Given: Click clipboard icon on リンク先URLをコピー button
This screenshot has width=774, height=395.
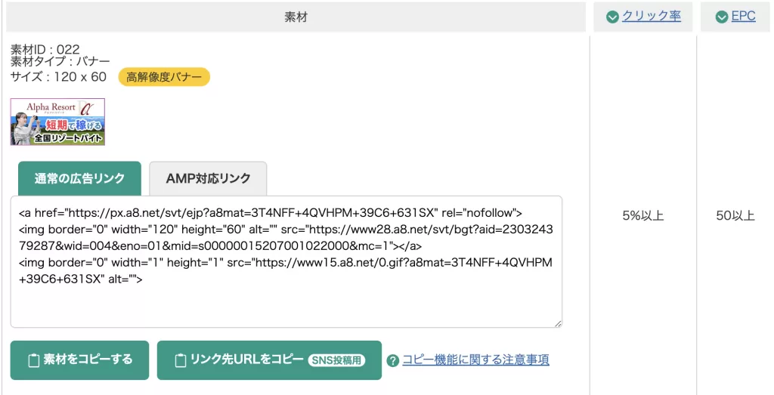Looking at the screenshot, I should point(181,360).
